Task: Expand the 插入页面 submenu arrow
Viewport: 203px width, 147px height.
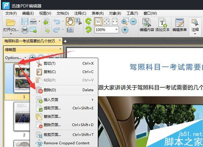Action: [93, 100]
